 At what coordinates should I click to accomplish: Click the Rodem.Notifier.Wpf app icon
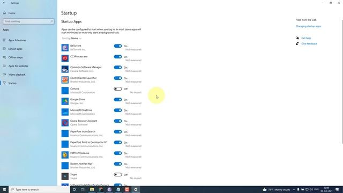tap(65, 166)
